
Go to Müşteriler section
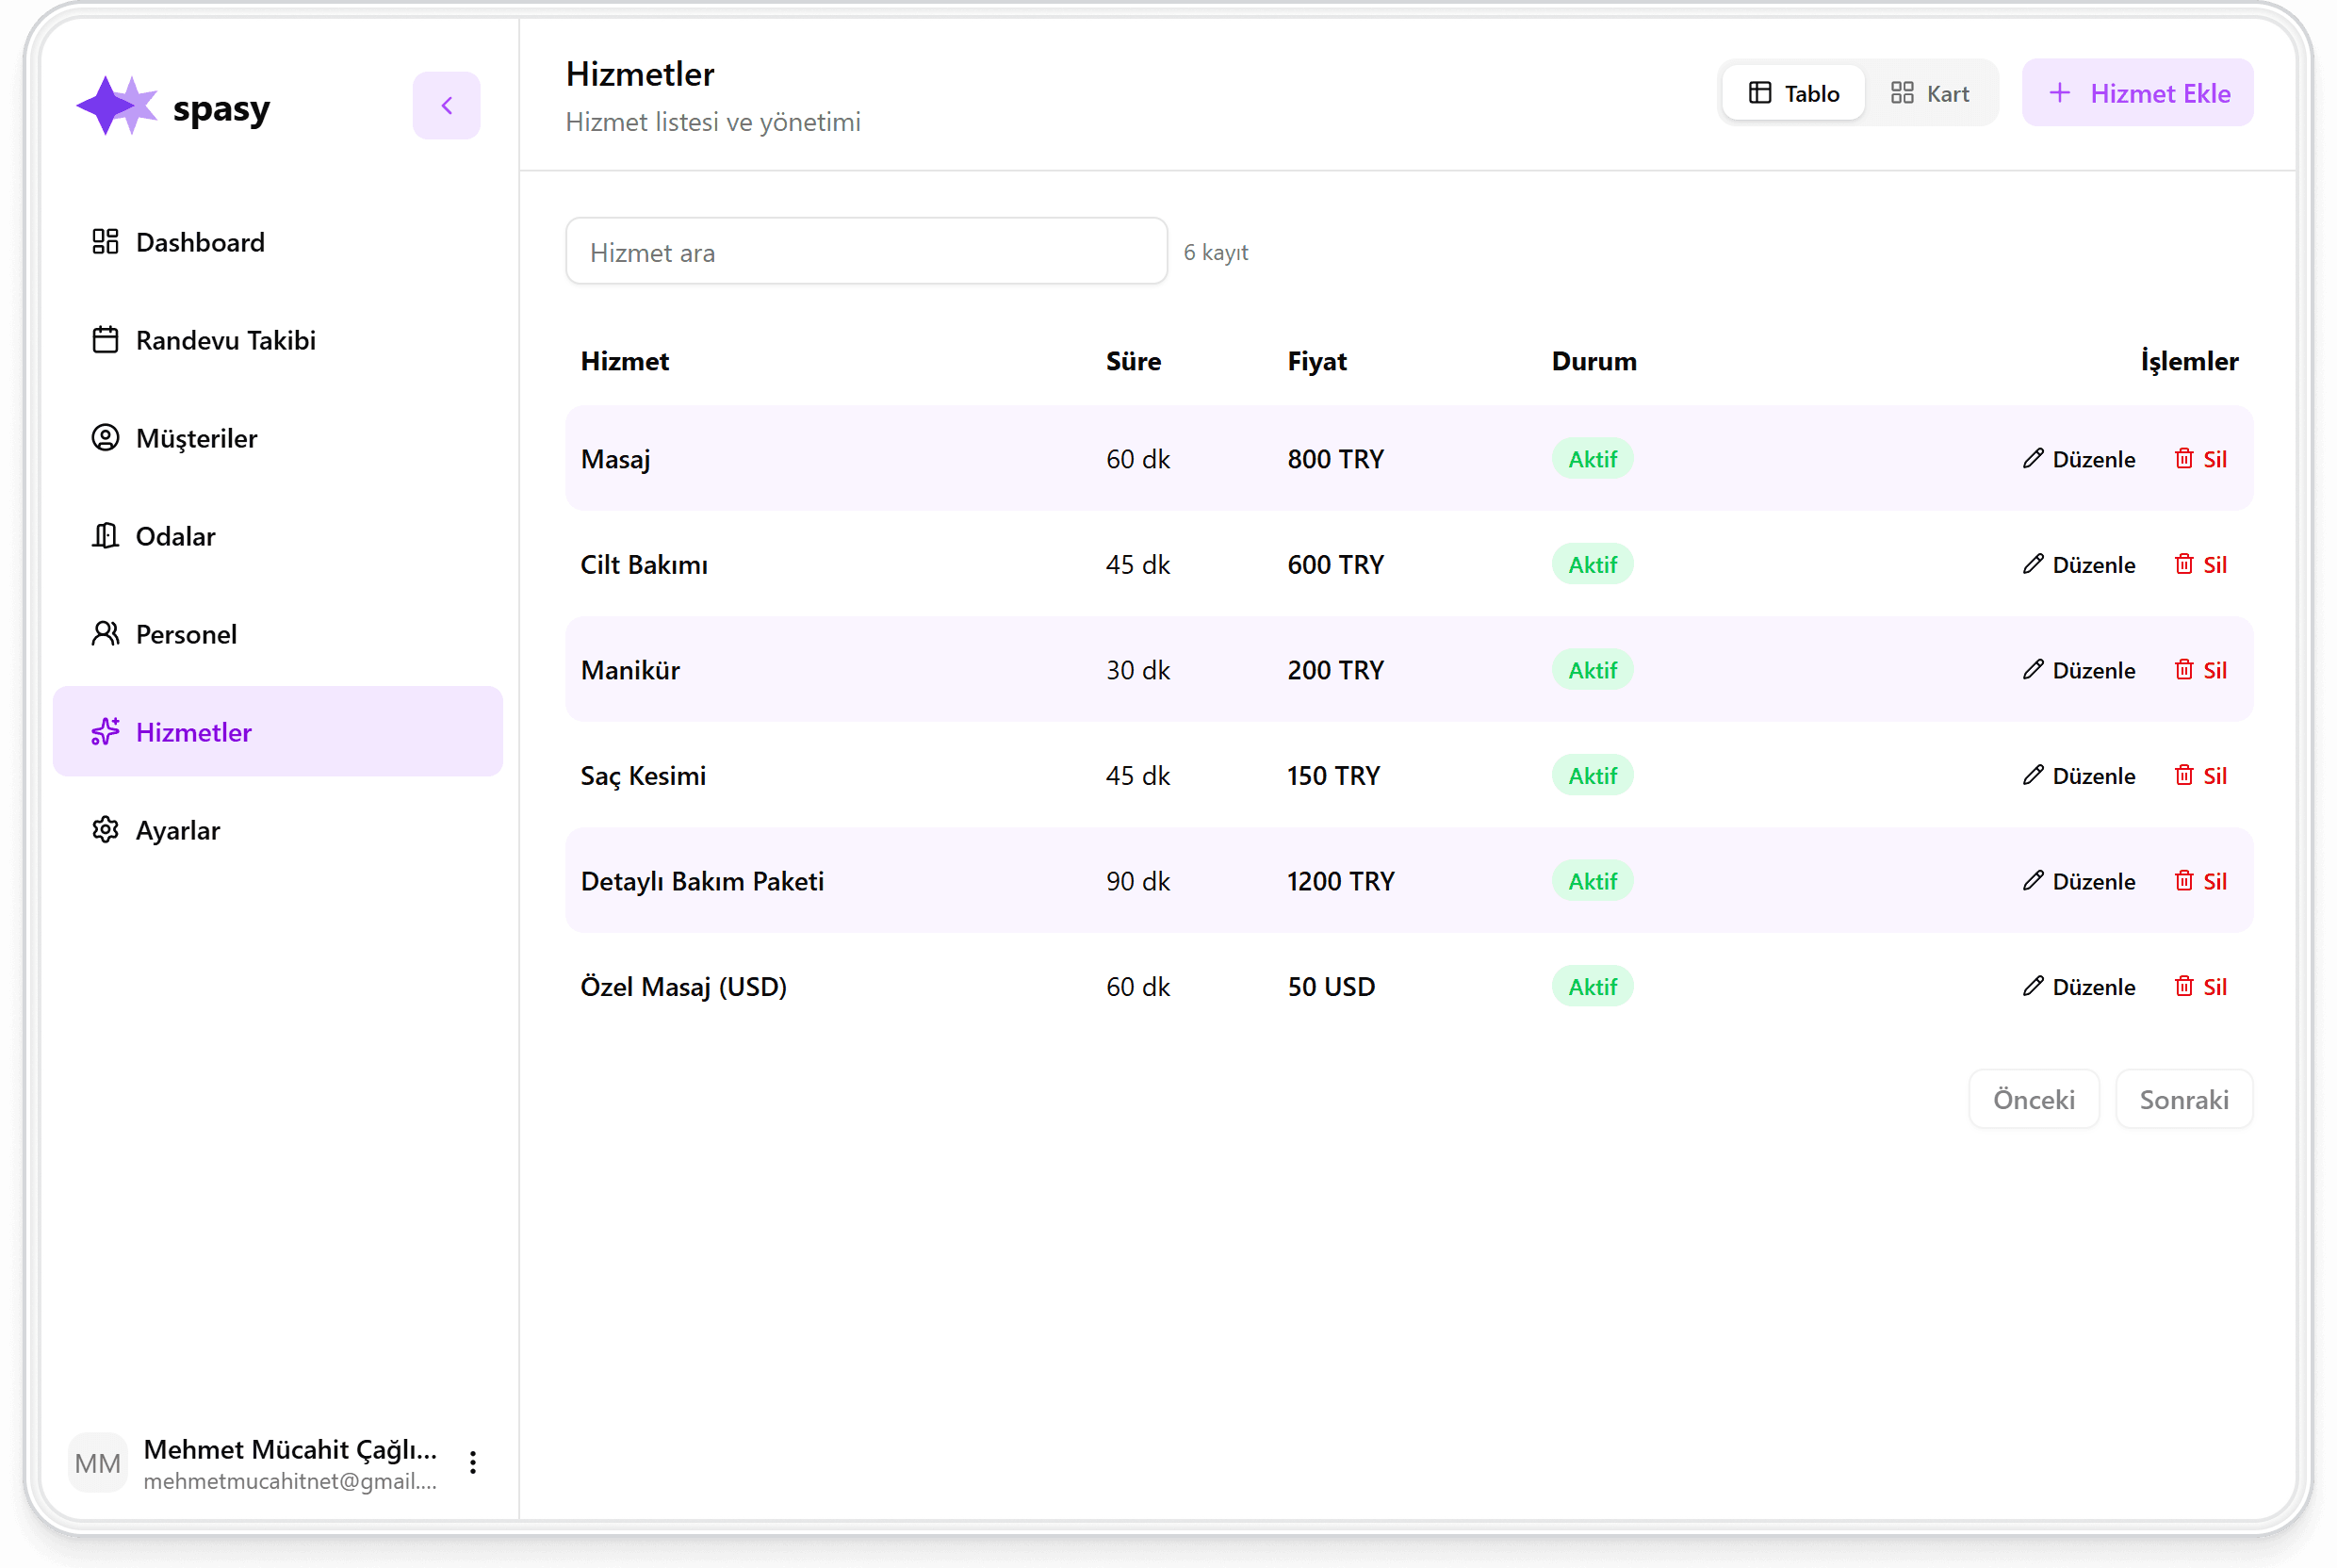coord(196,438)
